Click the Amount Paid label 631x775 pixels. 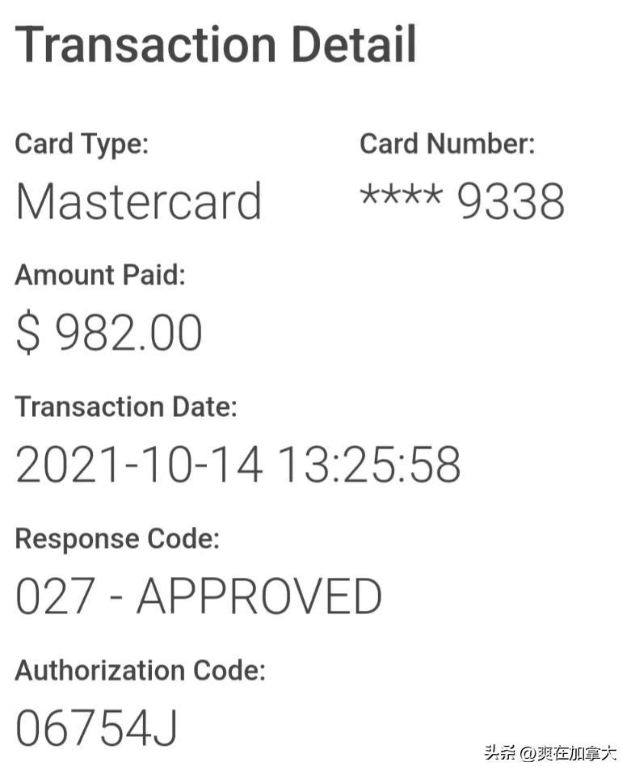point(100,275)
